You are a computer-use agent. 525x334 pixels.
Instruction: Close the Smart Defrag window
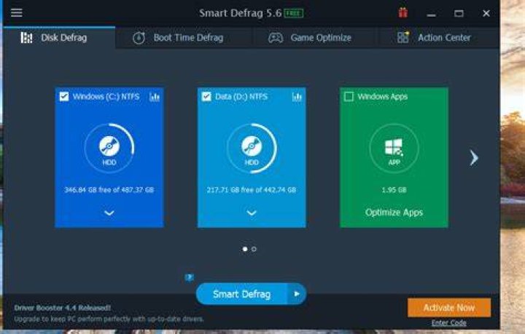(x=486, y=13)
